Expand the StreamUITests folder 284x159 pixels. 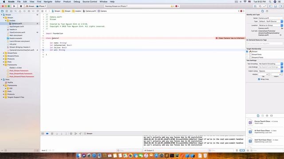point(4,56)
